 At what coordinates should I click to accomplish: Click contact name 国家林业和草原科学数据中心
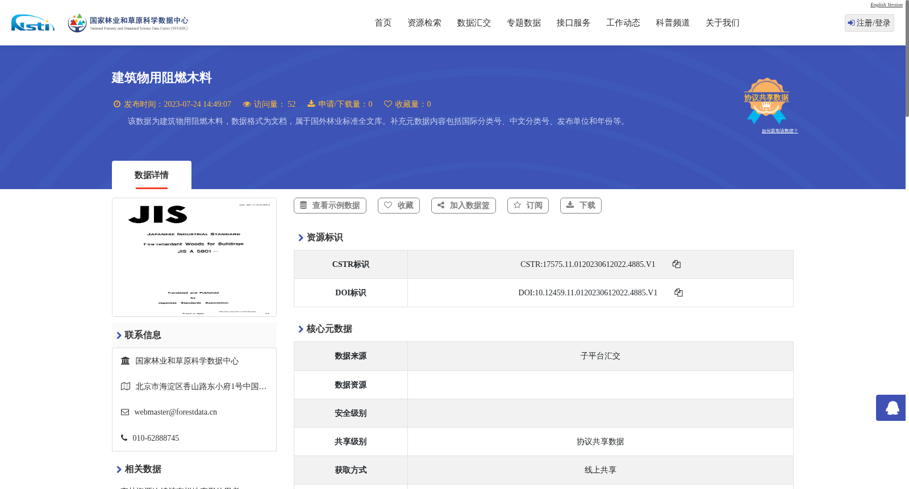coord(187,361)
